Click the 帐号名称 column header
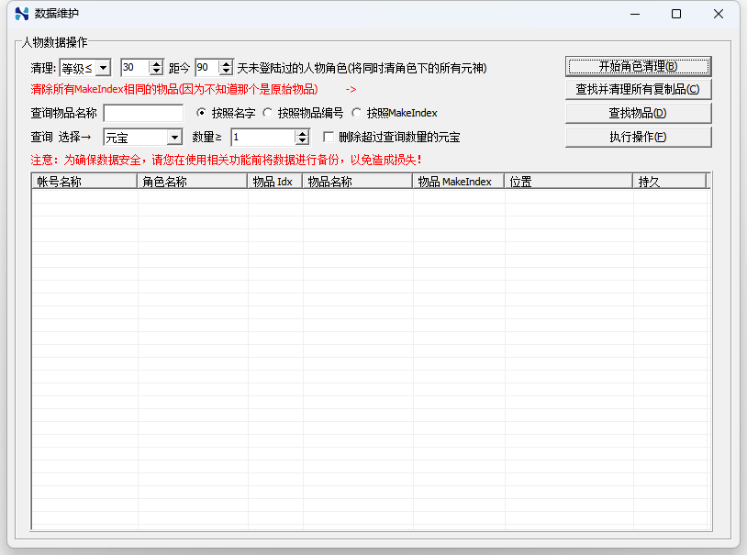 (x=84, y=182)
